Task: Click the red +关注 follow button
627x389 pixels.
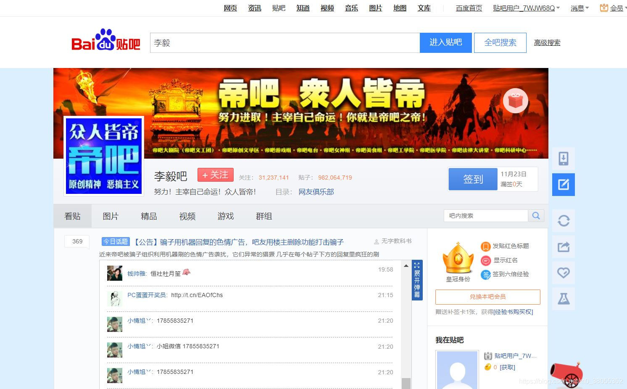Action: 215,175
